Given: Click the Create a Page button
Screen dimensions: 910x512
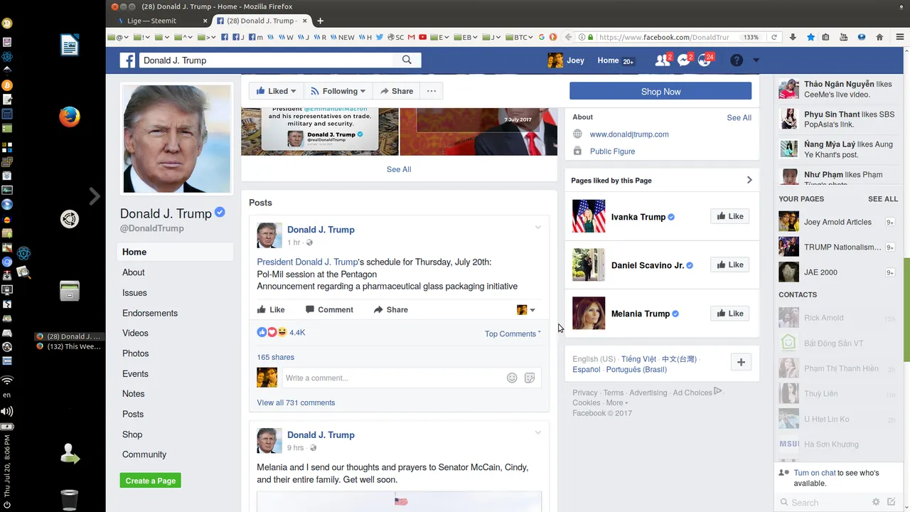Looking at the screenshot, I should point(151,481).
